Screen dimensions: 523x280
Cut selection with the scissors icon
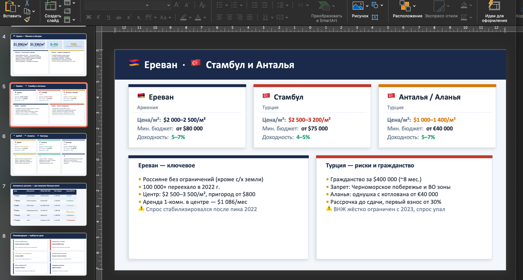(x=27, y=3)
